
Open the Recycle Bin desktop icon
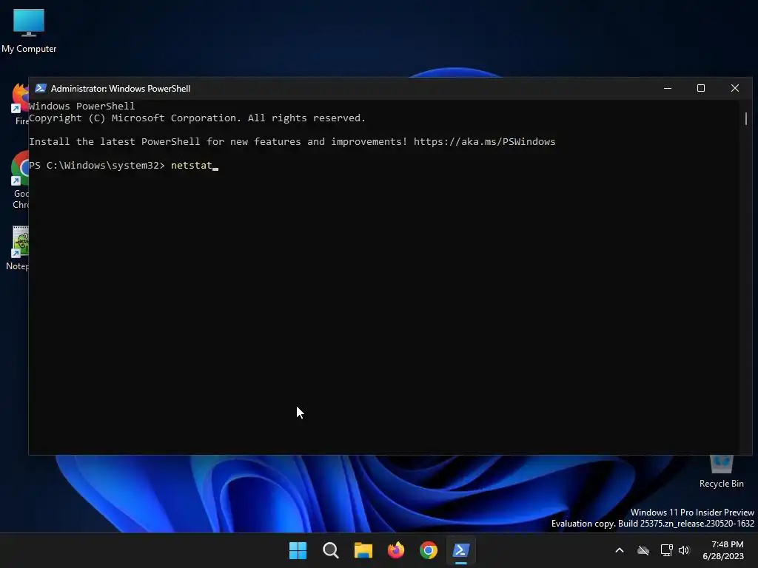pyautogui.click(x=721, y=472)
